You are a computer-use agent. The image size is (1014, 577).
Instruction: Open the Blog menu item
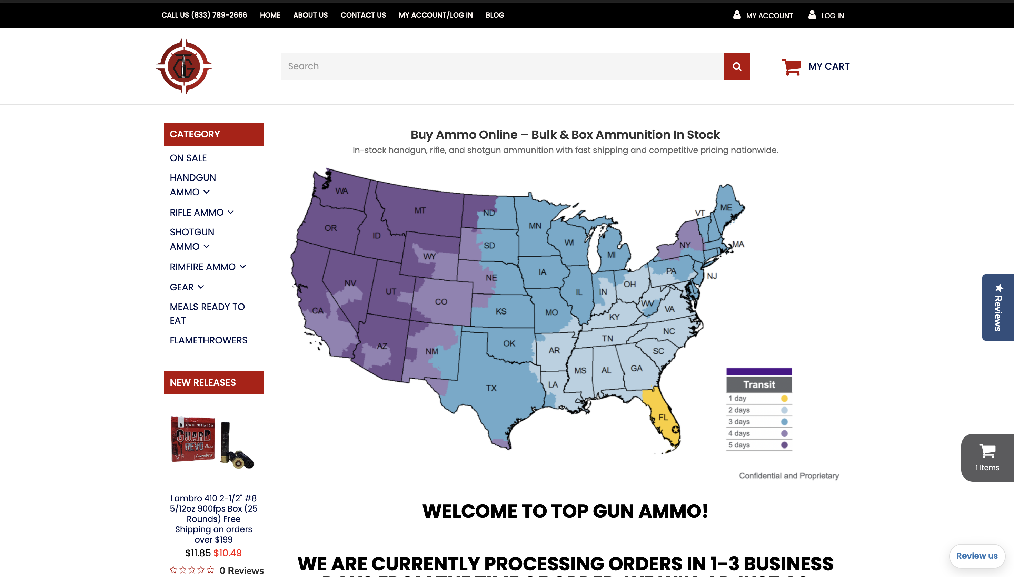coord(495,15)
